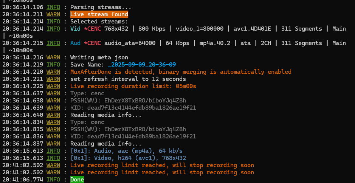Click the KID value at 20:36:14.836
The height and width of the screenshot is (183, 355).
click(133, 136)
